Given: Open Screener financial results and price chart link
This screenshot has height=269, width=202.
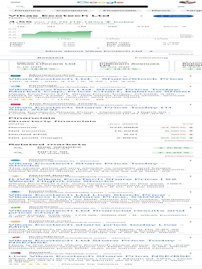Looking at the screenshot, I should click(x=96, y=212).
